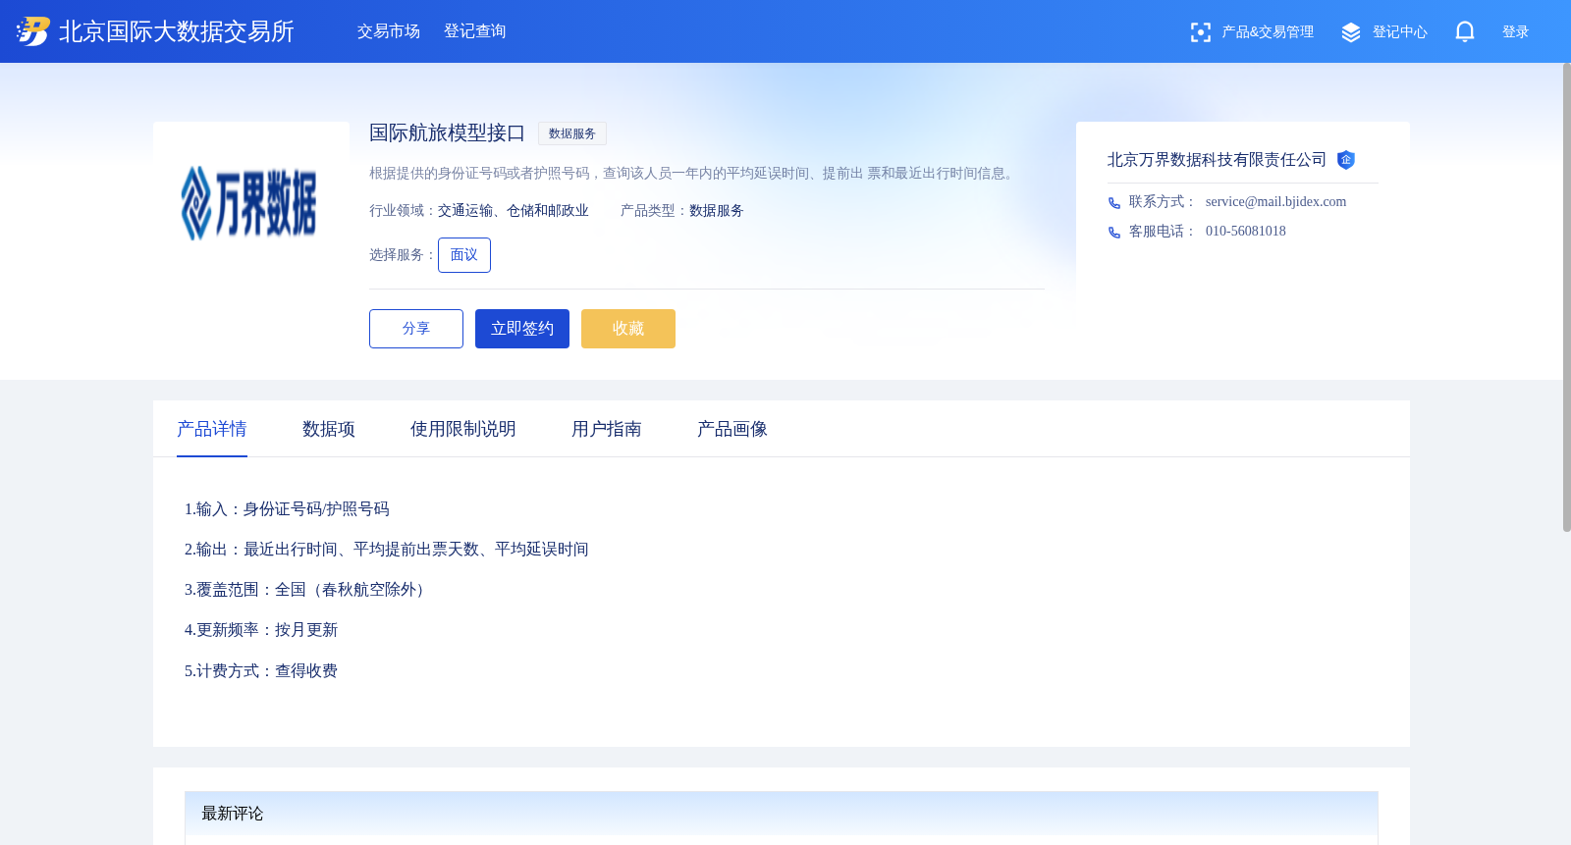
Task: Go to 产品&交易管理
Action: (1268, 32)
